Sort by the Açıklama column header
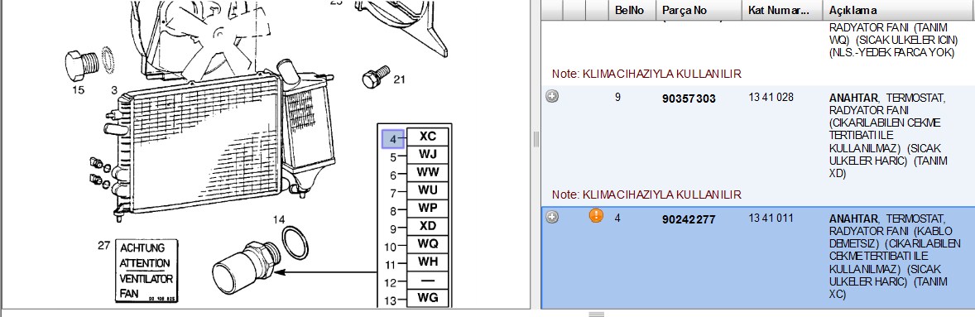 [899, 11]
